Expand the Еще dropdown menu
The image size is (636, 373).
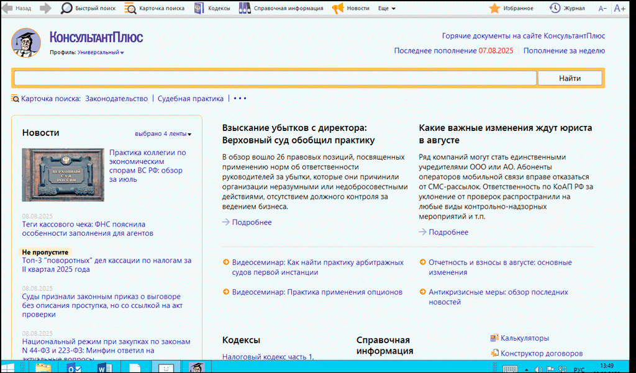386,8
